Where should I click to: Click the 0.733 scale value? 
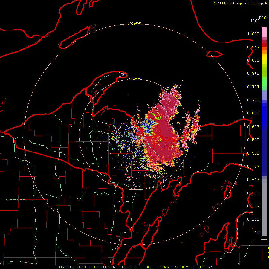(253, 100)
